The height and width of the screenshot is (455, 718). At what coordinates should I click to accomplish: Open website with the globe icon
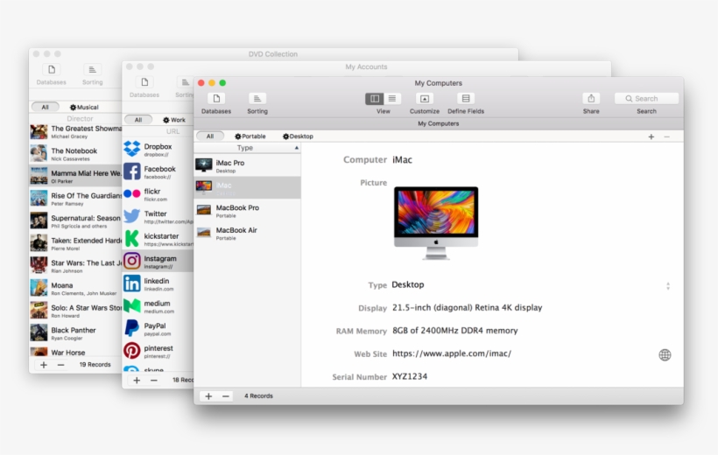click(x=665, y=354)
